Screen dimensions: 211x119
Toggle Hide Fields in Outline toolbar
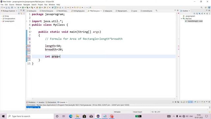click(199, 14)
